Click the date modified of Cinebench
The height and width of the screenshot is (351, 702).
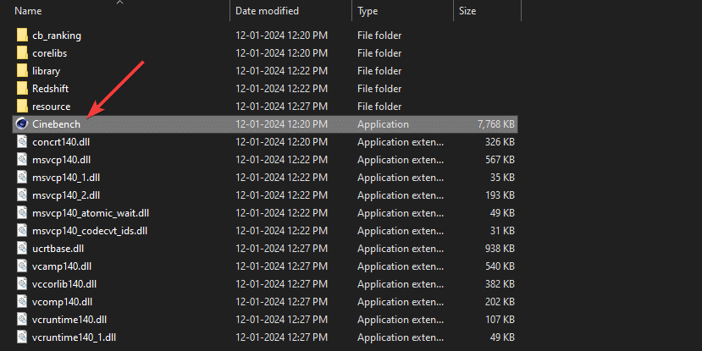click(x=282, y=123)
